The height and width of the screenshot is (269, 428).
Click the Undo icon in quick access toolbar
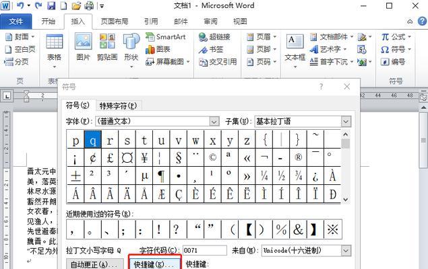pyautogui.click(x=20, y=5)
